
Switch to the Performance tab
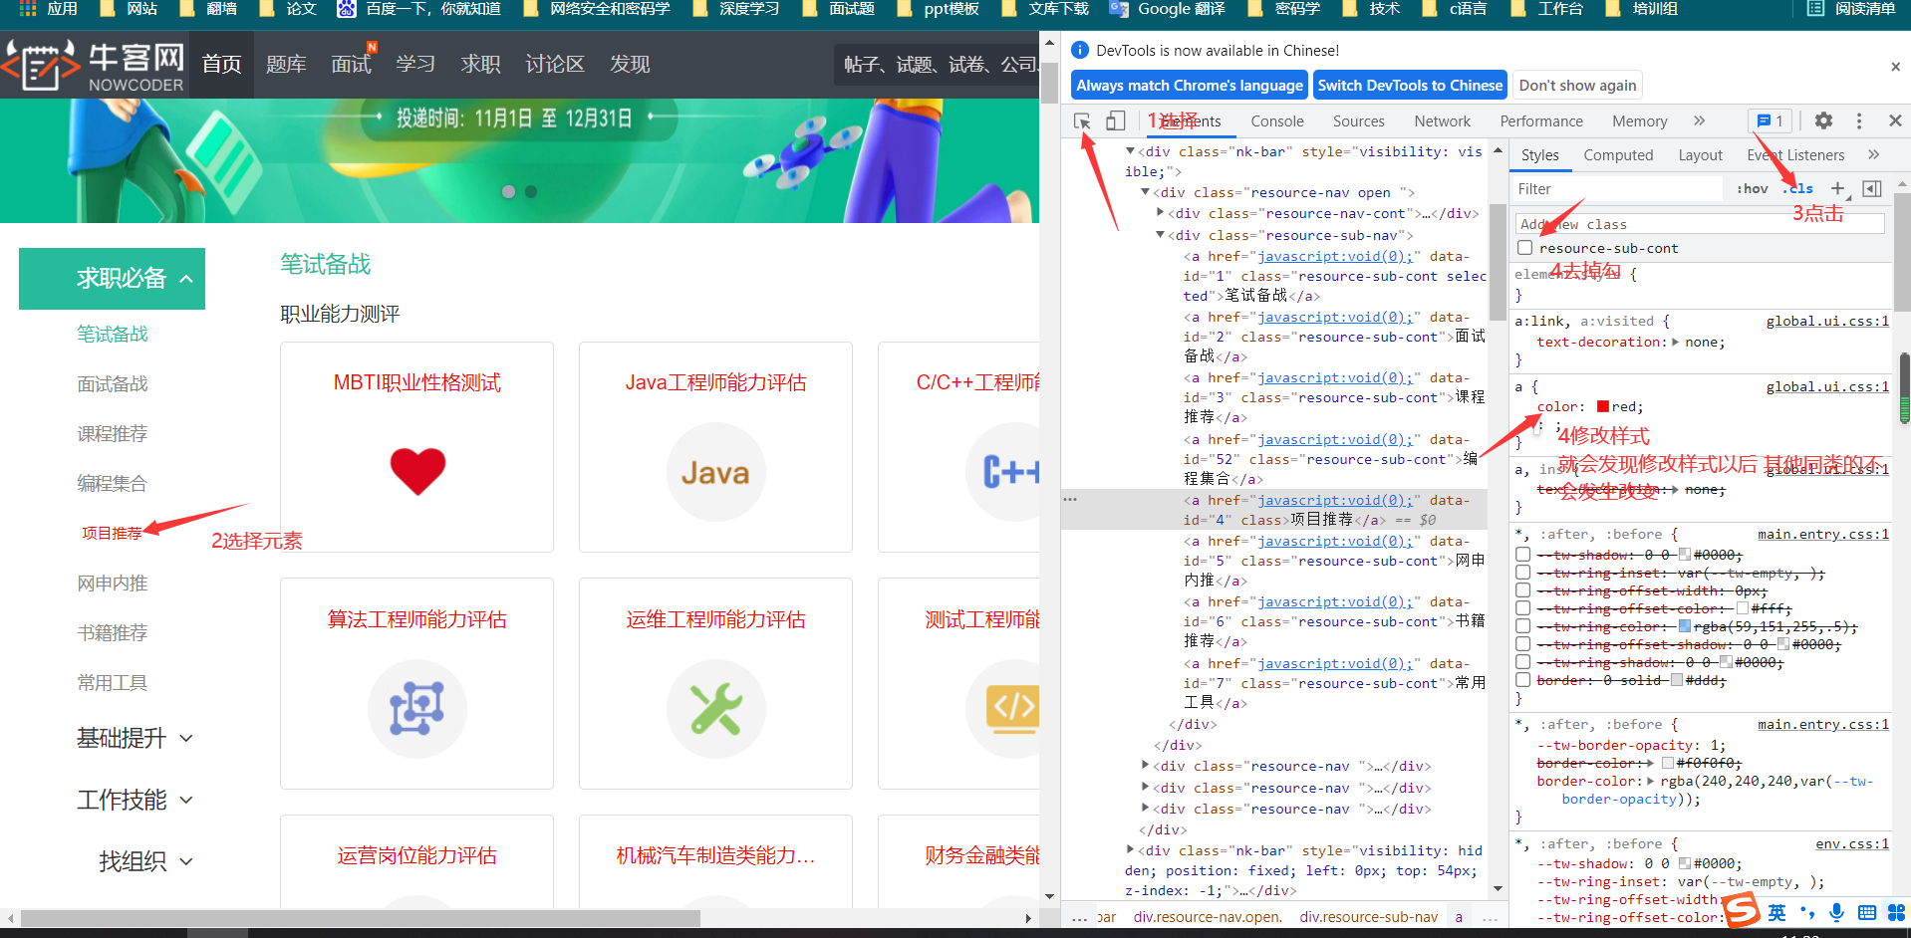(x=1541, y=121)
